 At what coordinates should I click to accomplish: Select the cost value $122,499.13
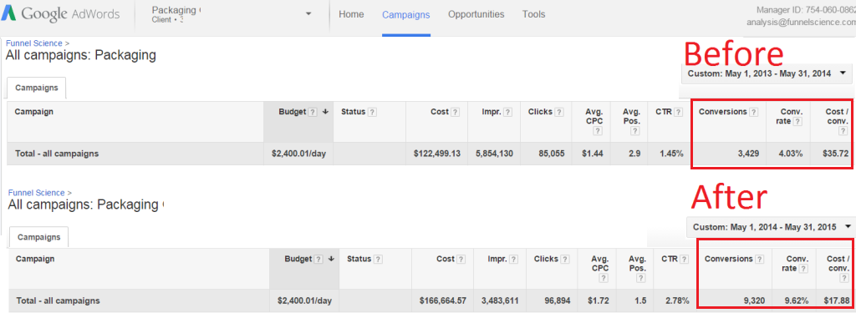(x=436, y=154)
